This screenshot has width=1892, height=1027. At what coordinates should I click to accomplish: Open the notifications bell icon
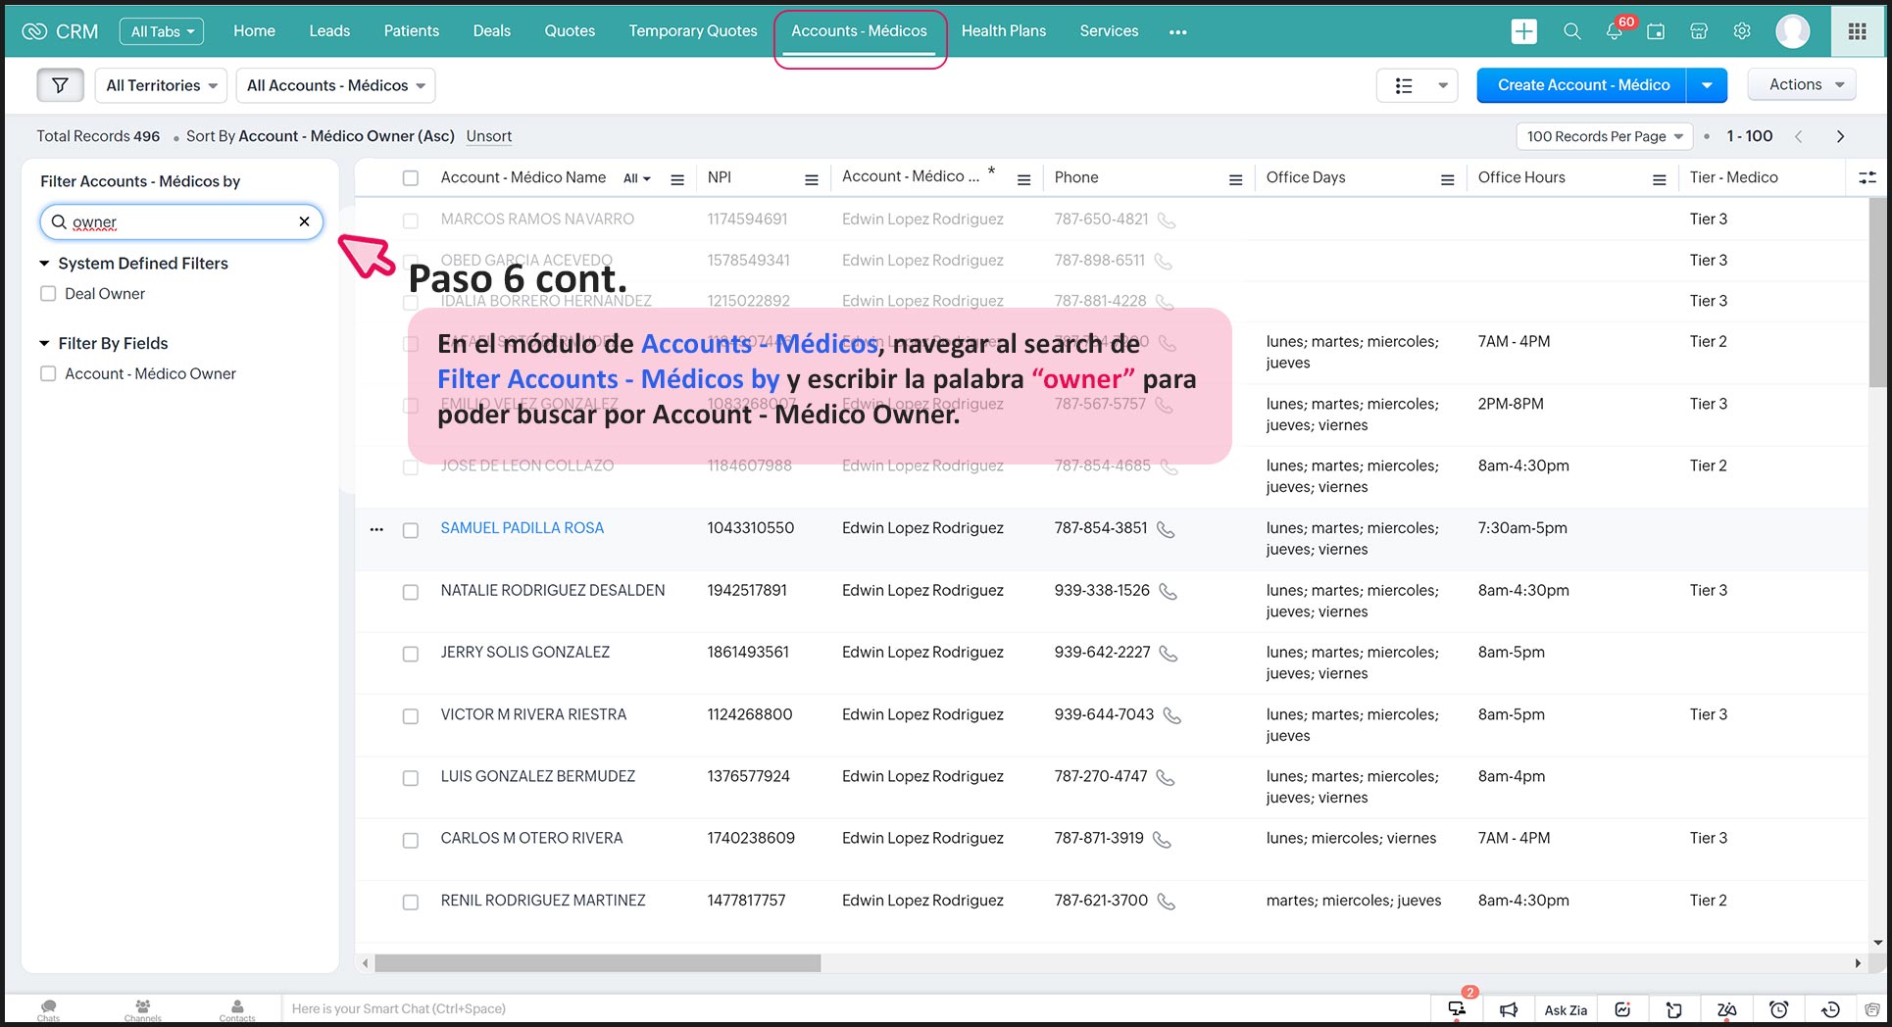click(x=1614, y=31)
